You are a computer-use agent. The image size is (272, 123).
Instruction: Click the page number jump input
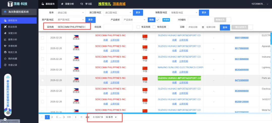(76, 117)
